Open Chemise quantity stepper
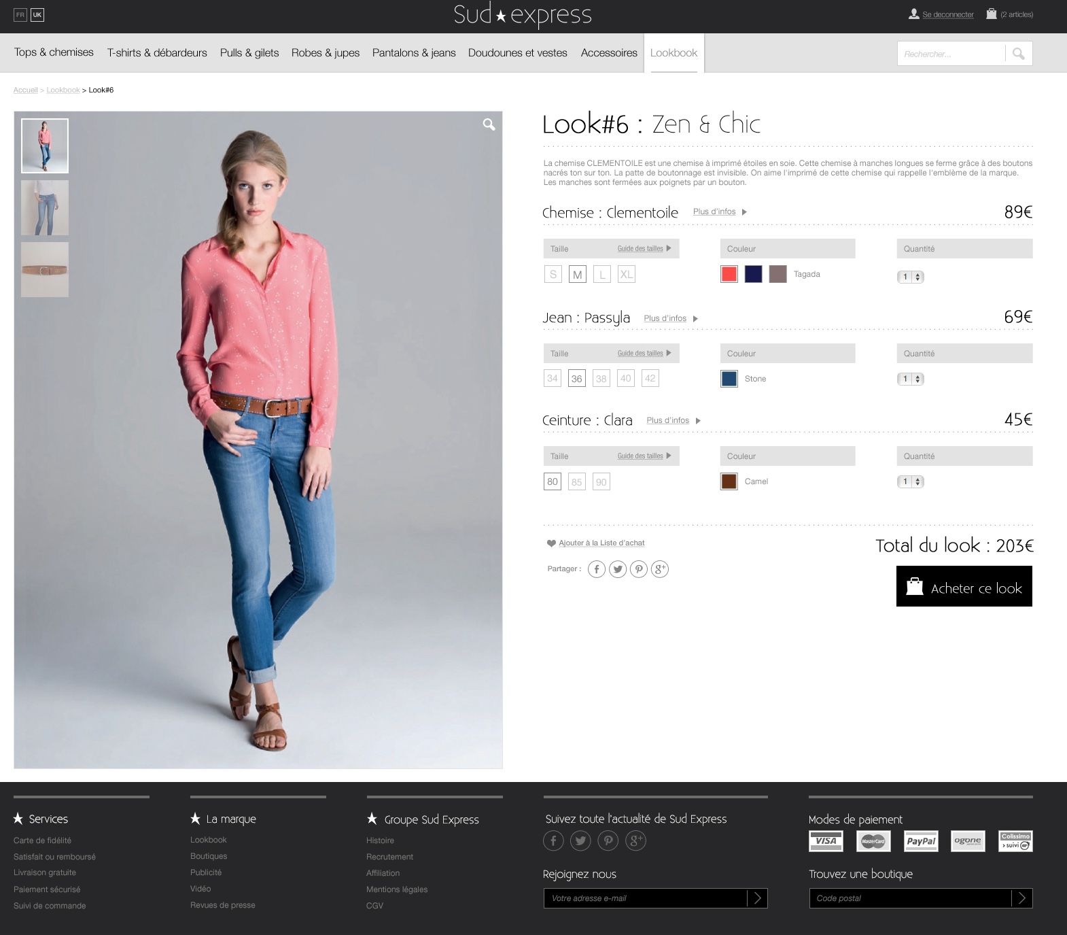1067x935 pixels. pos(911,277)
